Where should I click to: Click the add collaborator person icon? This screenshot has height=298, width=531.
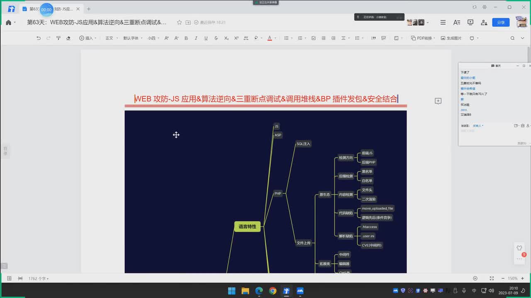[x=484, y=22]
